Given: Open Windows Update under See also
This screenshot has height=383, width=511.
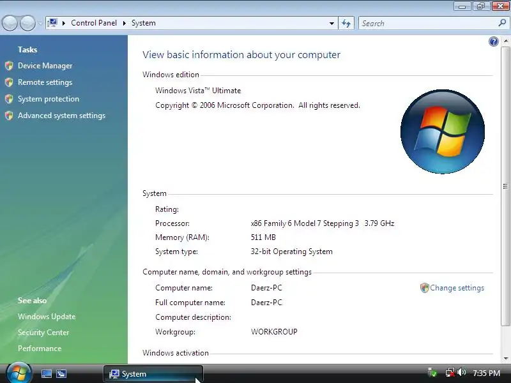Looking at the screenshot, I should coord(47,317).
